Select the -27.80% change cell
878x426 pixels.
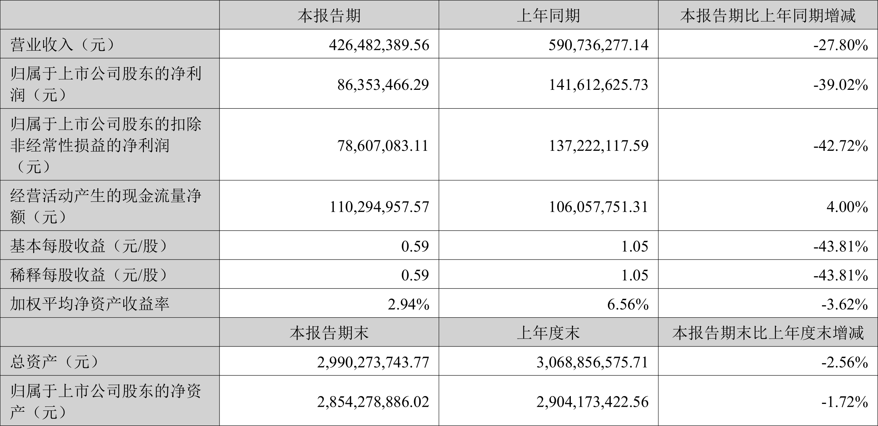click(x=841, y=45)
